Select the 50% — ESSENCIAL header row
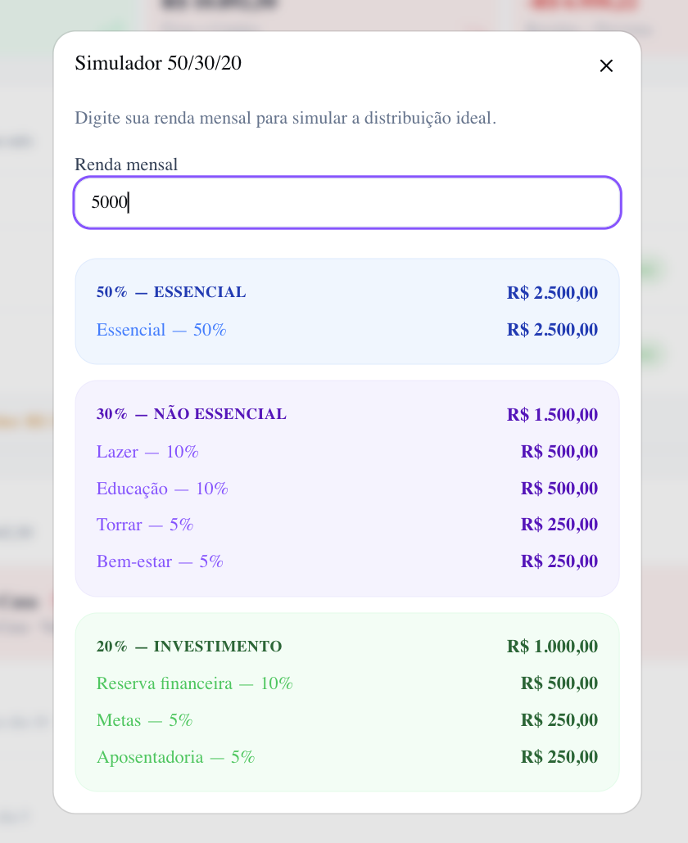 [x=347, y=292]
